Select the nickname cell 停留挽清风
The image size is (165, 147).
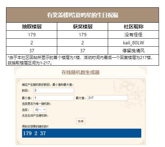[134, 51]
